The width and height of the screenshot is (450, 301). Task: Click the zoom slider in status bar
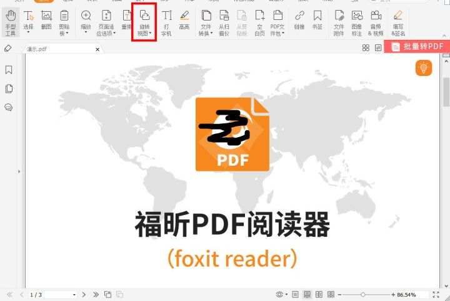[x=363, y=294]
